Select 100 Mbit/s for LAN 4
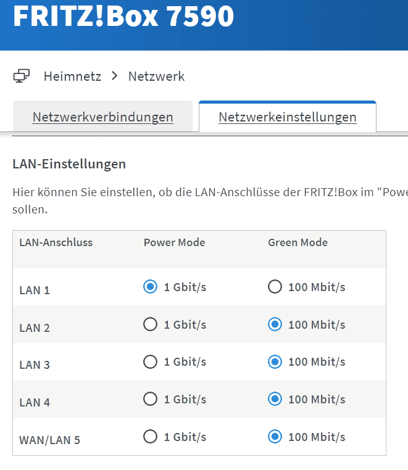 pyautogui.click(x=275, y=399)
